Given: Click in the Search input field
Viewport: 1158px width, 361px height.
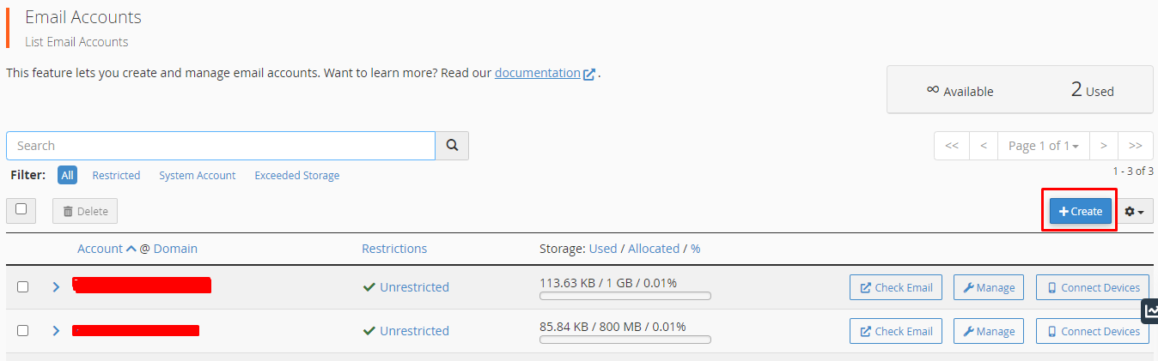Looking at the screenshot, I should (221, 146).
